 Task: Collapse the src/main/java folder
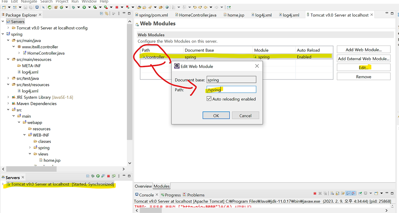click(x=8, y=40)
